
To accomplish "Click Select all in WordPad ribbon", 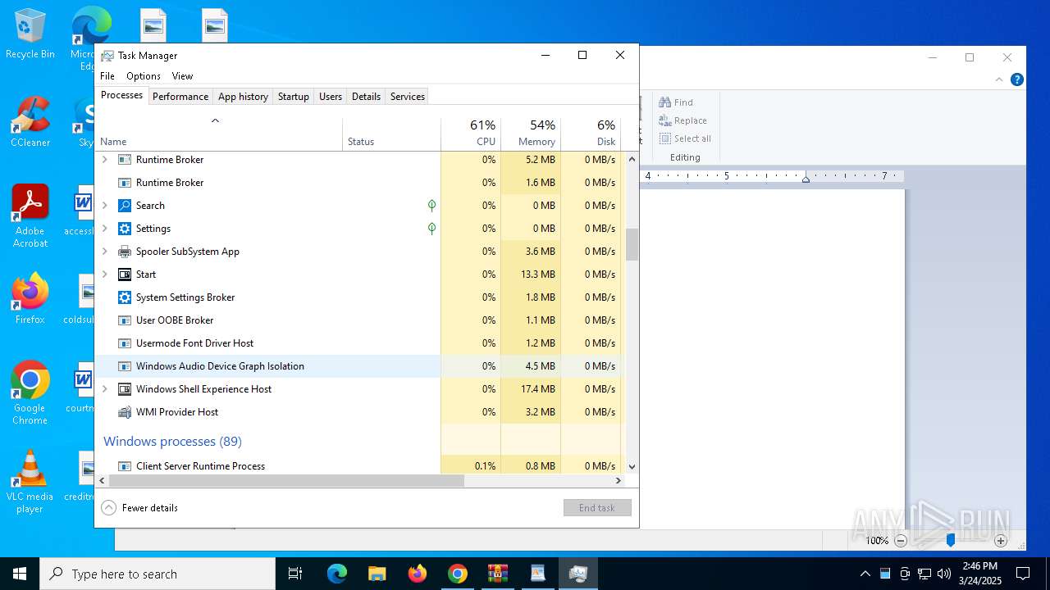I will [686, 138].
